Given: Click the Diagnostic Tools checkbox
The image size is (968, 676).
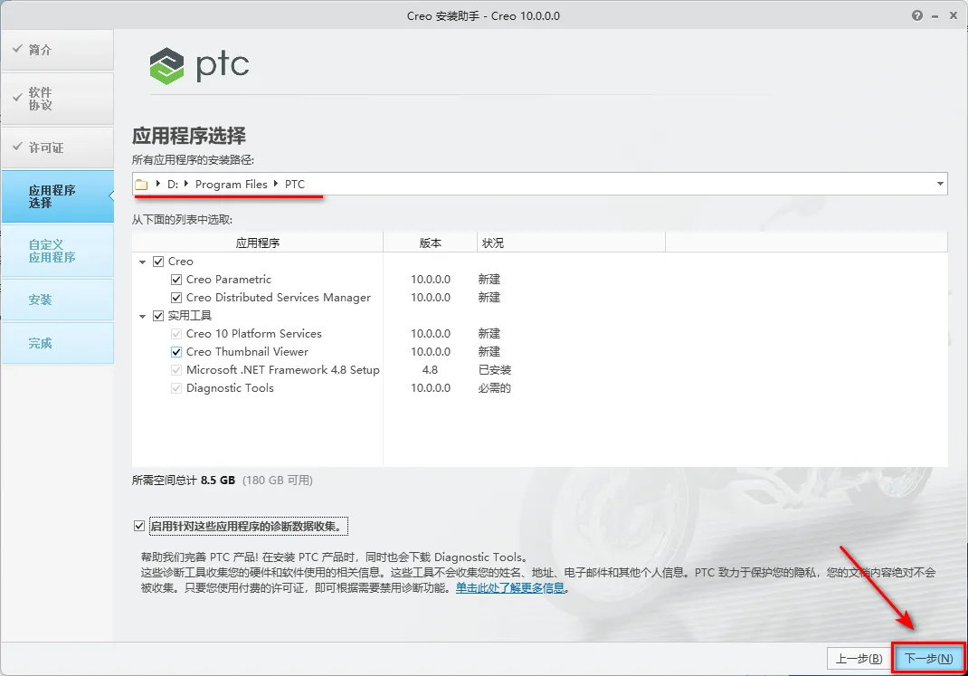Looking at the screenshot, I should (176, 387).
